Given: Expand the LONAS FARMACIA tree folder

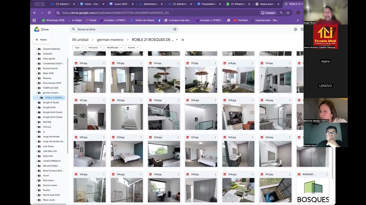Looking at the screenshot, I should (x=37, y=161).
